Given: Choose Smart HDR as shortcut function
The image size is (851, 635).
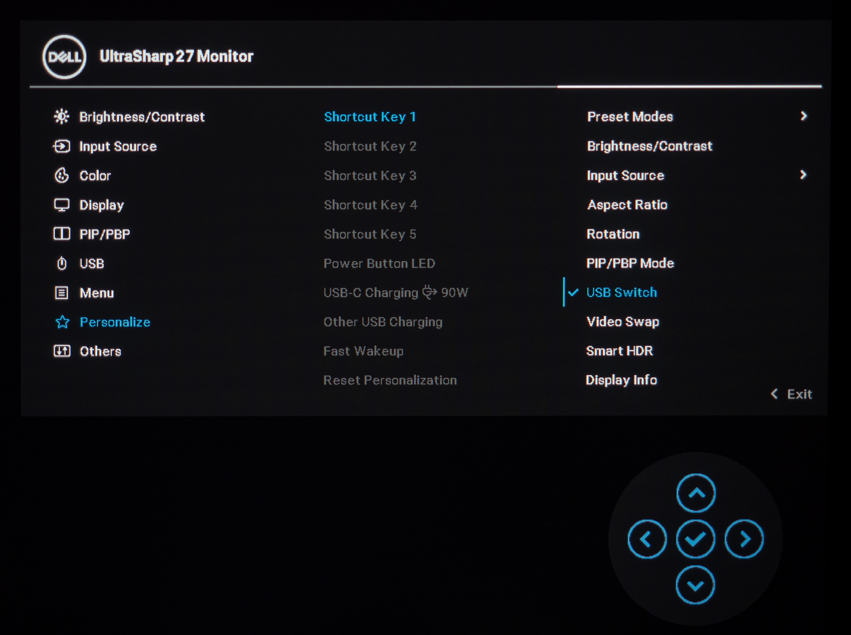Looking at the screenshot, I should pyautogui.click(x=619, y=351).
